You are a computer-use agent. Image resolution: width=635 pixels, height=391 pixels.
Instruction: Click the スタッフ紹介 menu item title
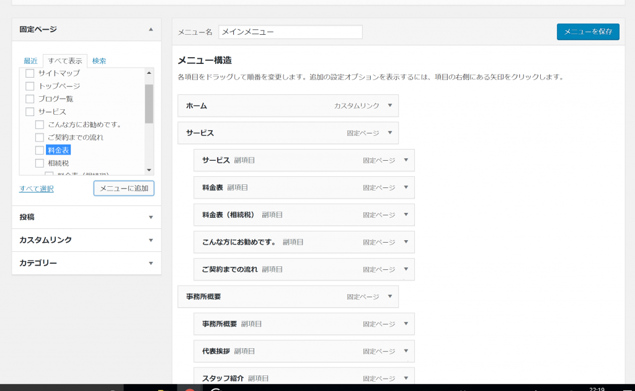[x=223, y=379]
